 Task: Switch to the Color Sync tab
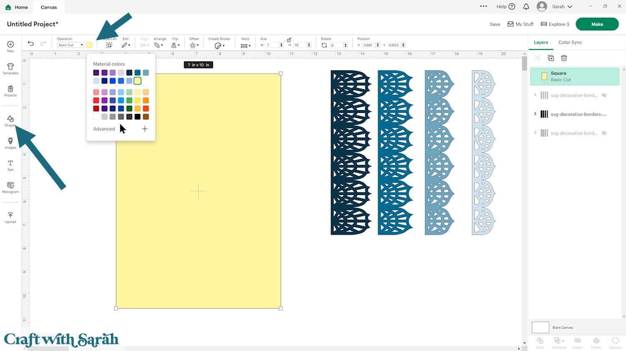570,42
